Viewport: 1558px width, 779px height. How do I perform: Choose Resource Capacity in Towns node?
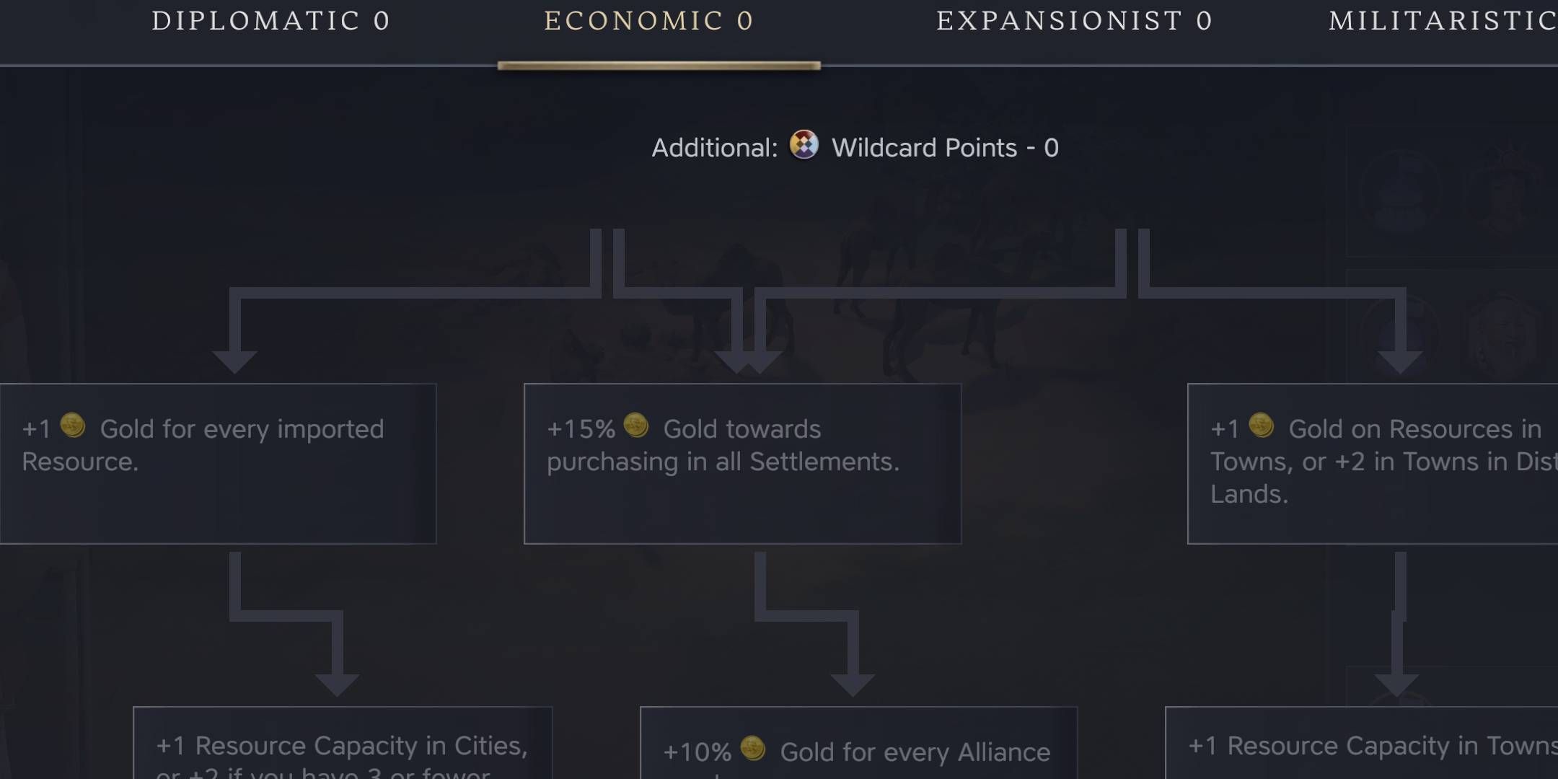[x=1362, y=743]
